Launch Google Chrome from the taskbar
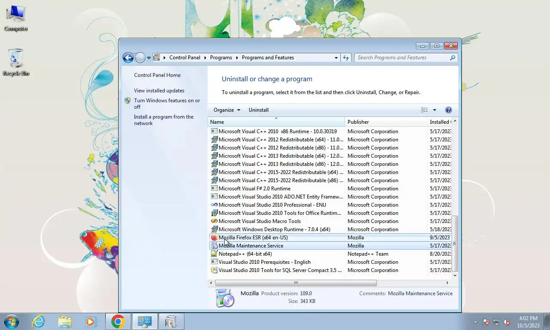The width and height of the screenshot is (550, 330). (118, 321)
